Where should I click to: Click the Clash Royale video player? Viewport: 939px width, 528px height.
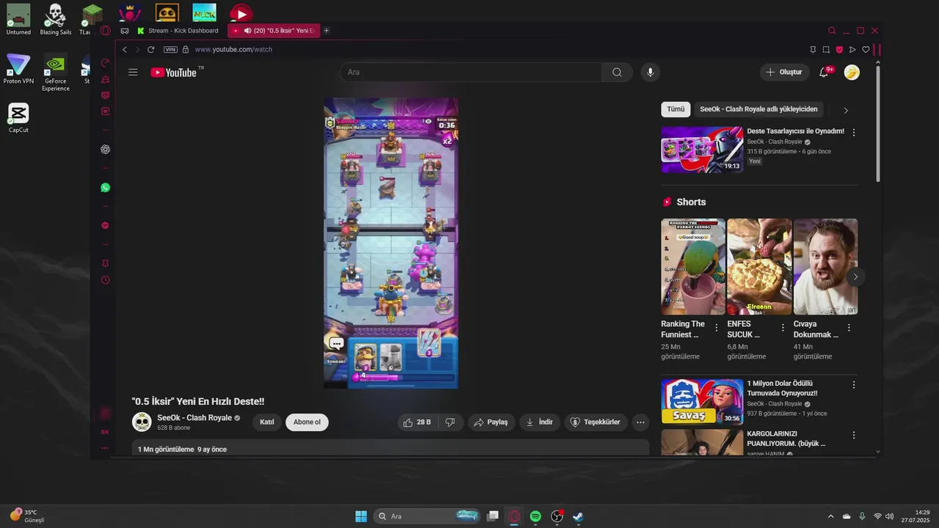tap(391, 243)
